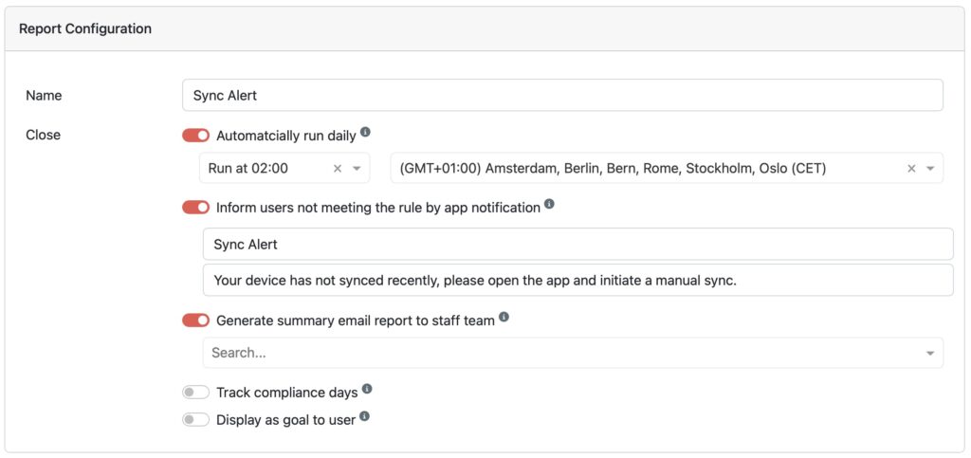Image resolution: width=971 pixels, height=458 pixels.
Task: Click the Name field containing Sync Alert
Action: pos(561,96)
